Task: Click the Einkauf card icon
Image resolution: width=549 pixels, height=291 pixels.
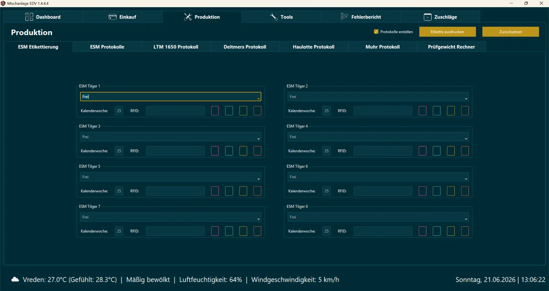Action: pyautogui.click(x=113, y=17)
